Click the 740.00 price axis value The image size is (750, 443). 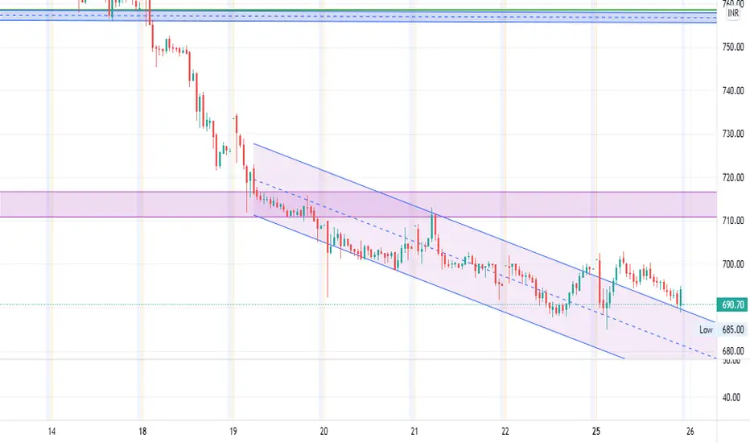[x=733, y=90]
